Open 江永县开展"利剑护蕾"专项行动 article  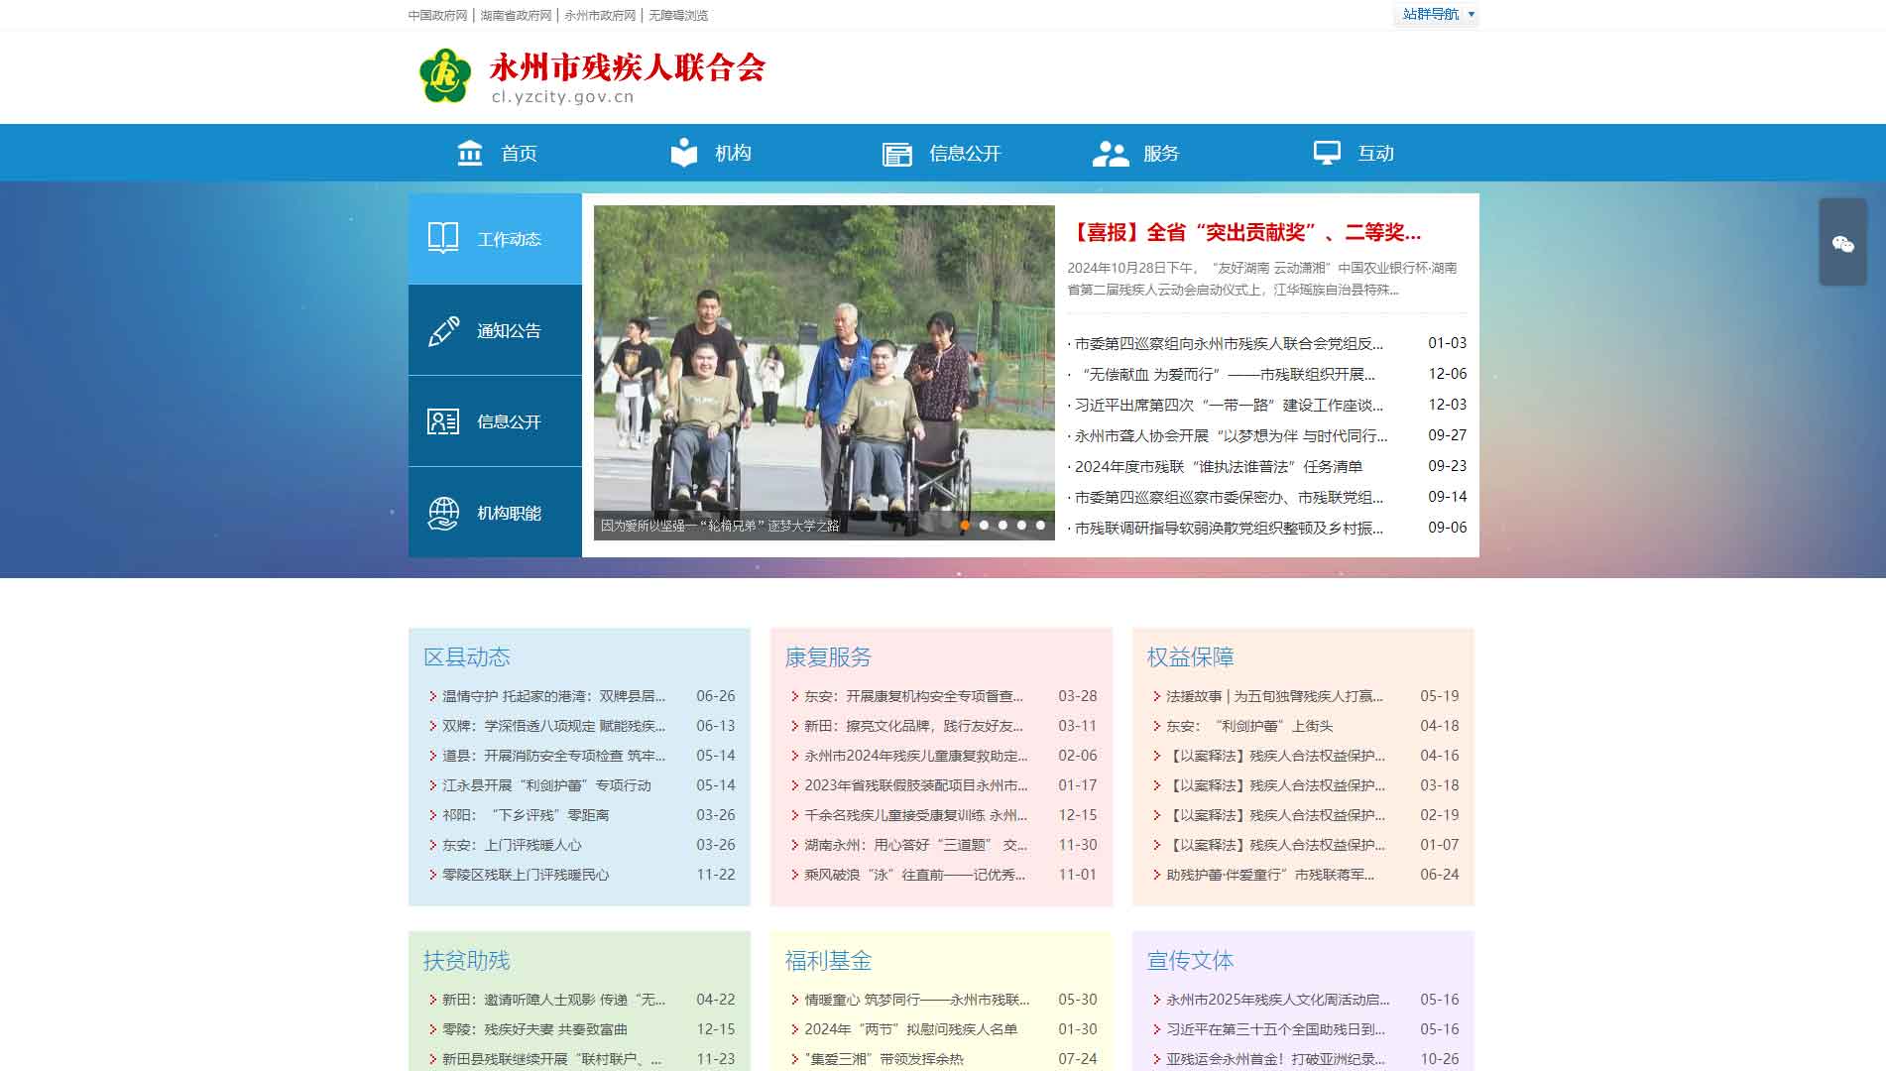pos(546,785)
